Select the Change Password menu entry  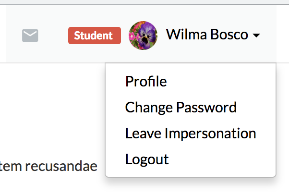[181, 107]
